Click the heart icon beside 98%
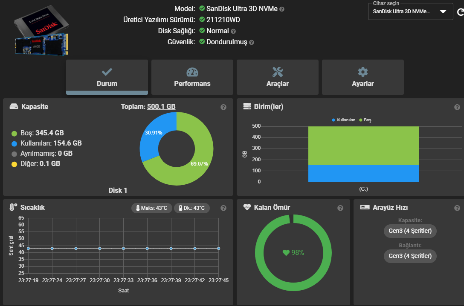 [x=286, y=252]
